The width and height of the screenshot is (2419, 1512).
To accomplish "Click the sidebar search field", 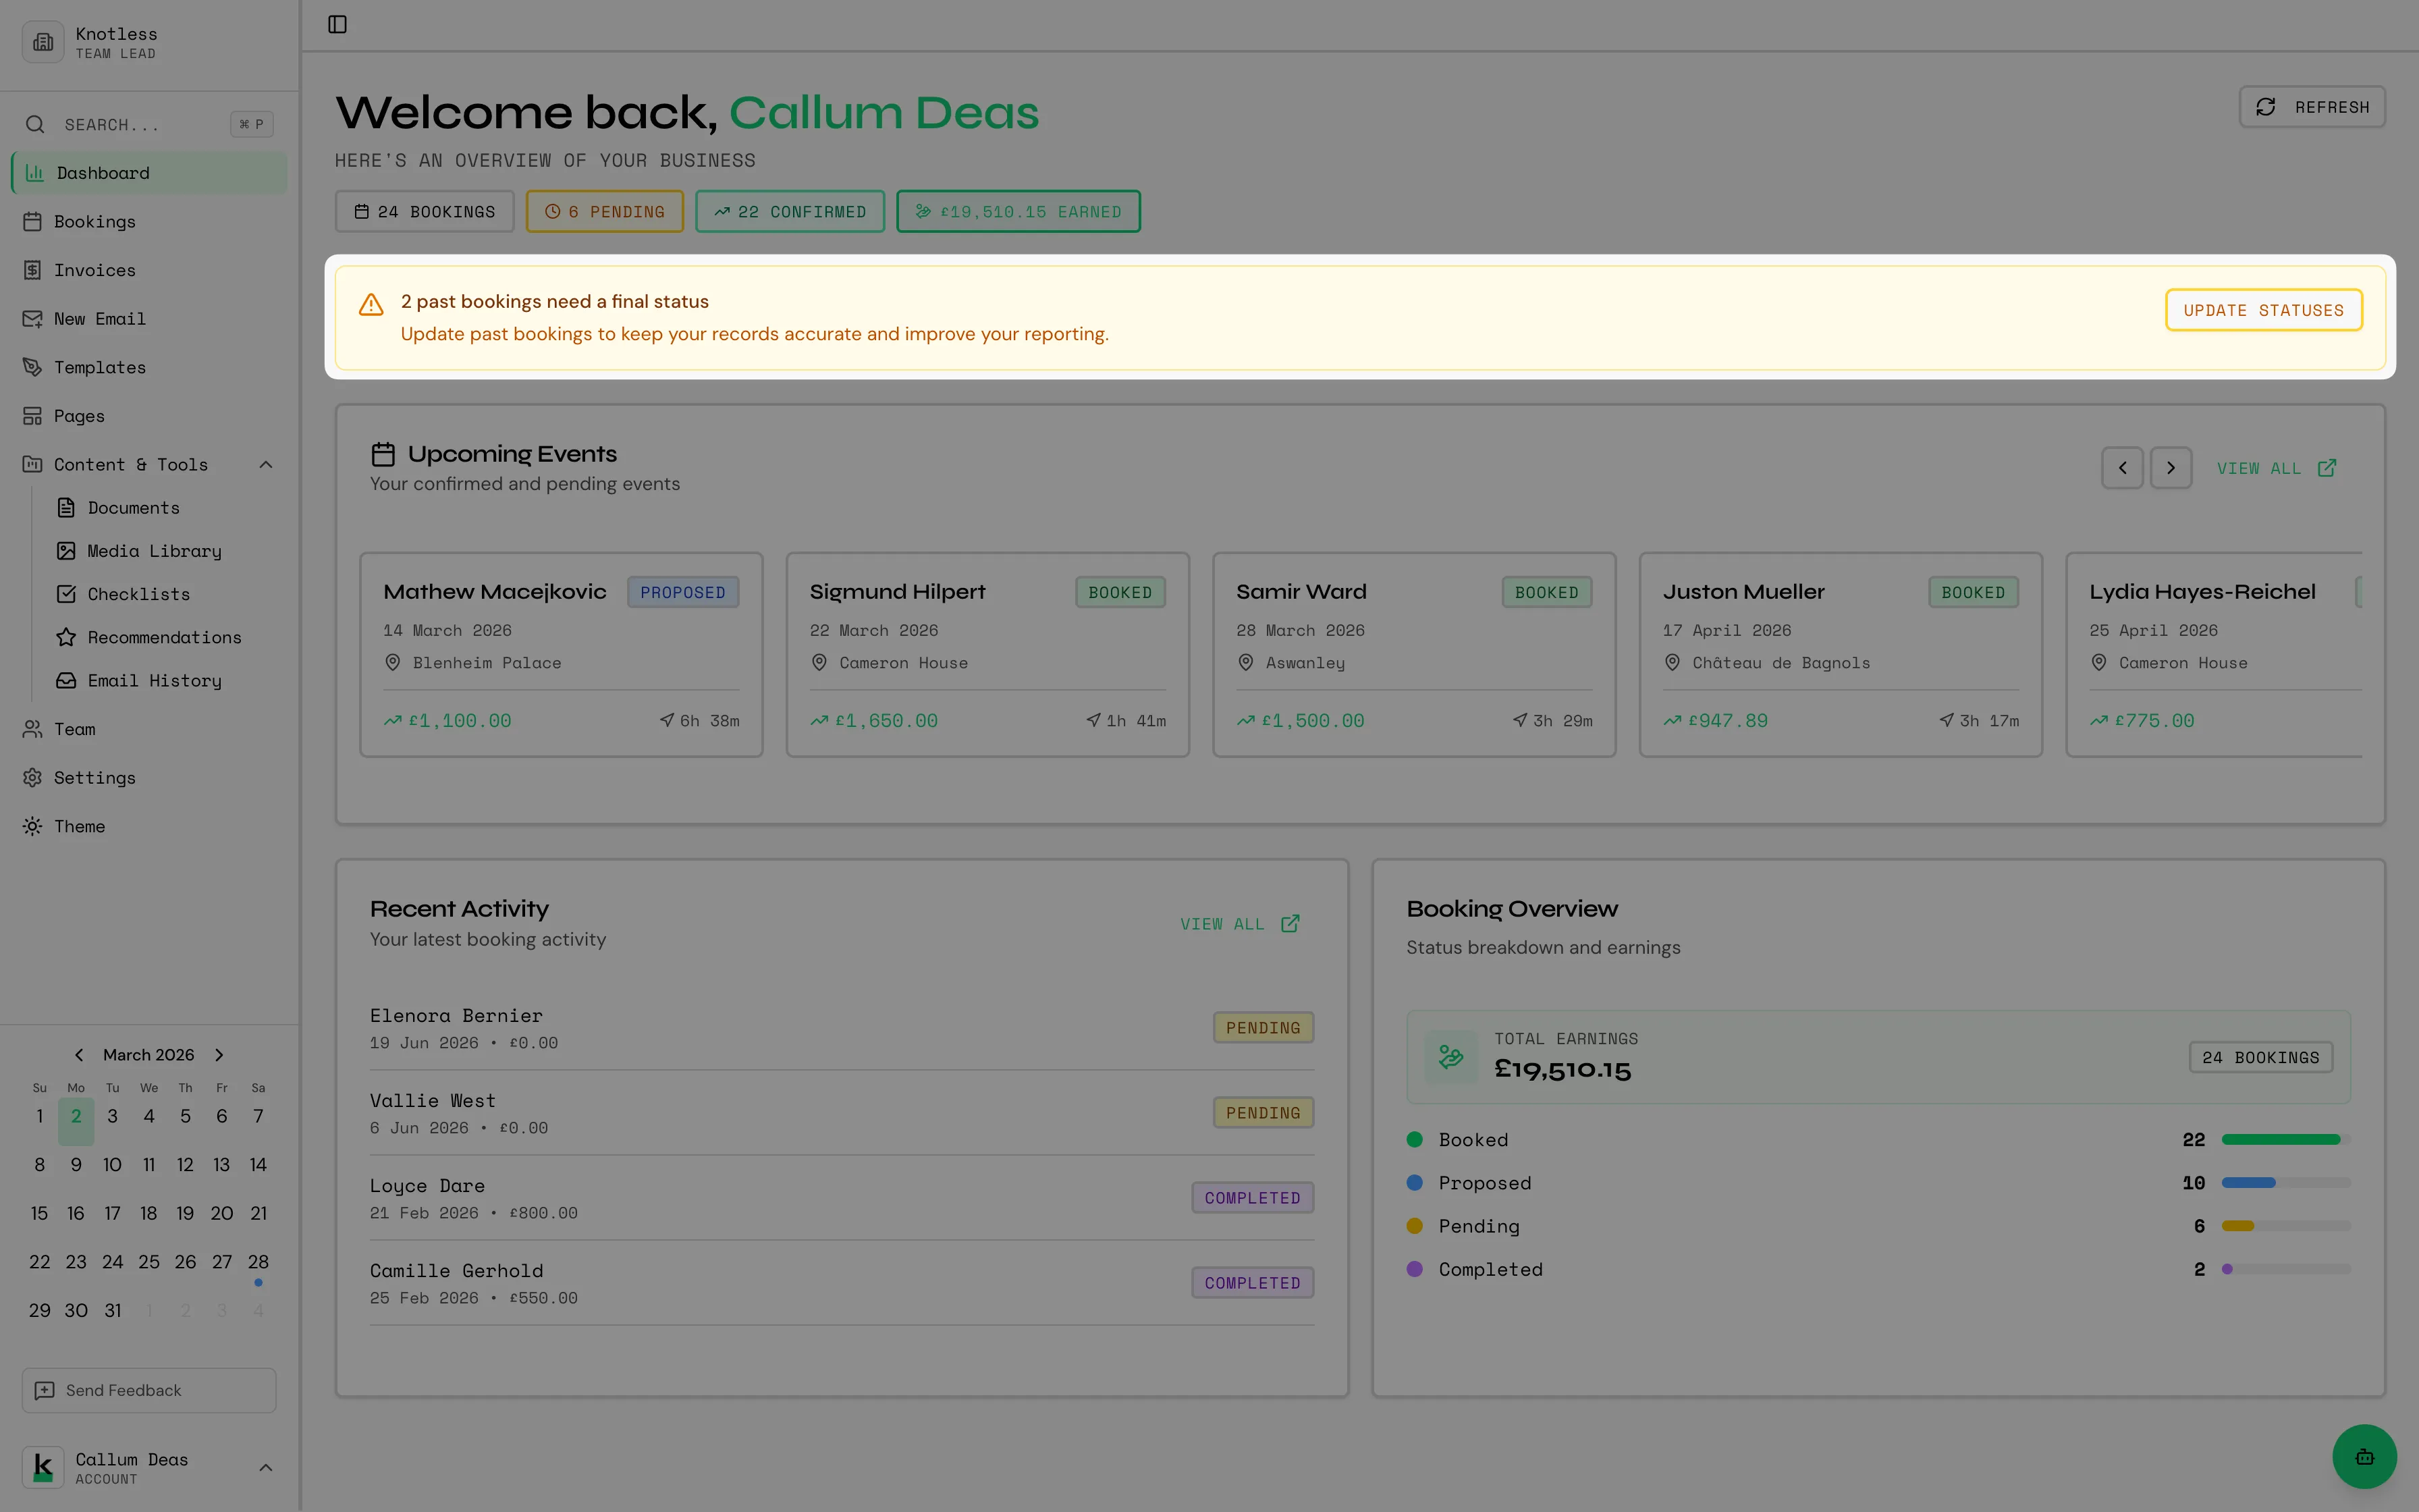I will [x=140, y=124].
